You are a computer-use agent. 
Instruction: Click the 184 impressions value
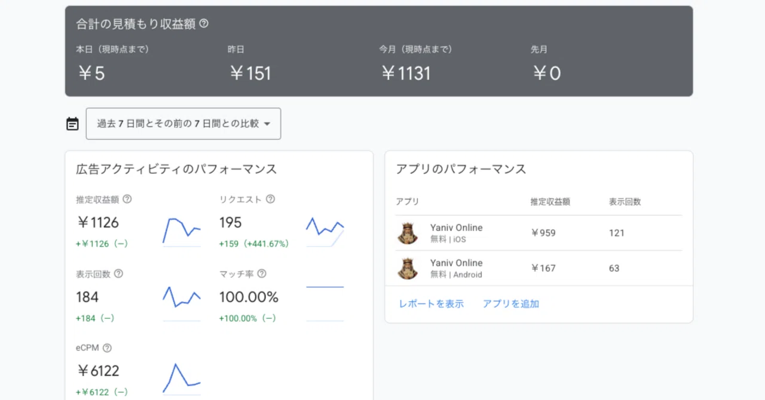tap(87, 297)
